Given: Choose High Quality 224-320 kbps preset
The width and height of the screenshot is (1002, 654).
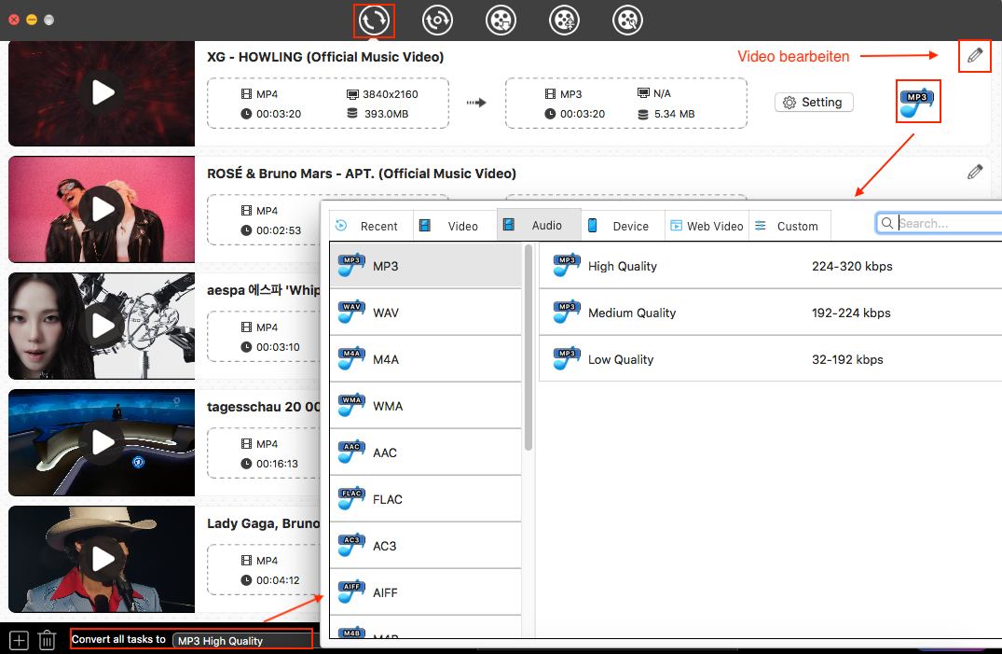Looking at the screenshot, I should point(771,266).
